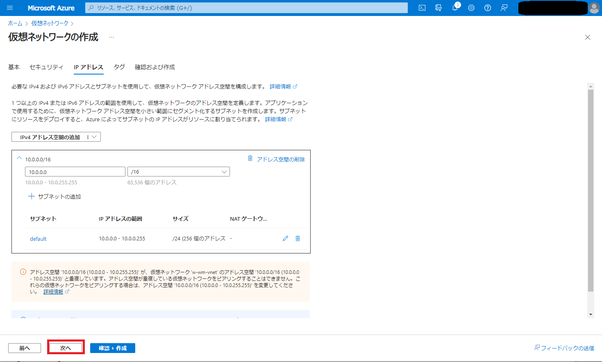The height and width of the screenshot is (362, 602).
Task: Click the vertical scrollbar of the form
Action: 591,190
